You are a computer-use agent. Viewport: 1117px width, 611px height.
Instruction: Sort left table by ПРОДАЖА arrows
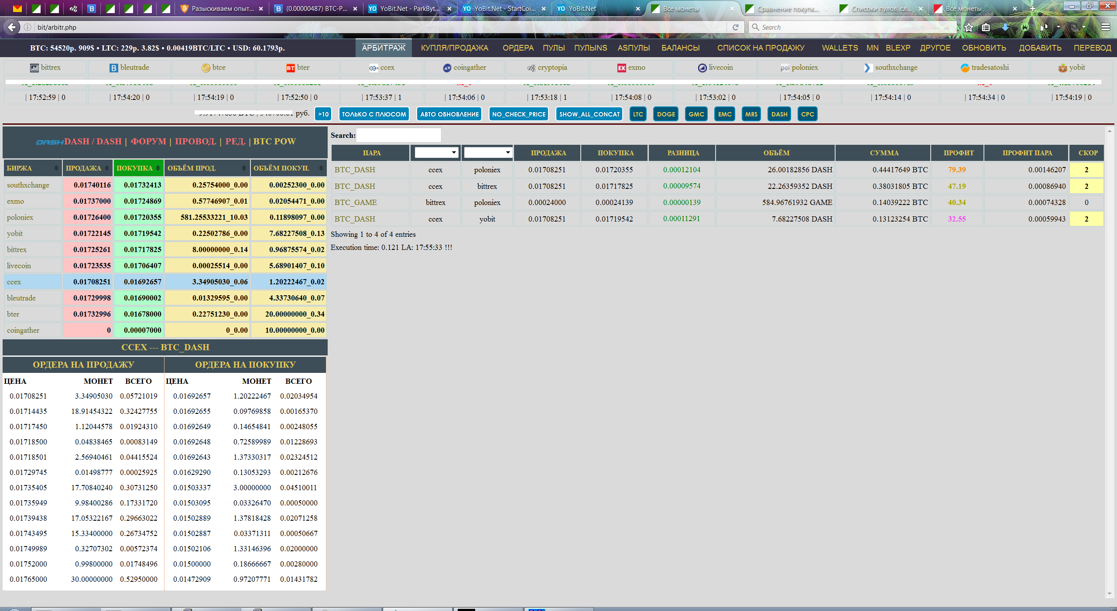[107, 168]
